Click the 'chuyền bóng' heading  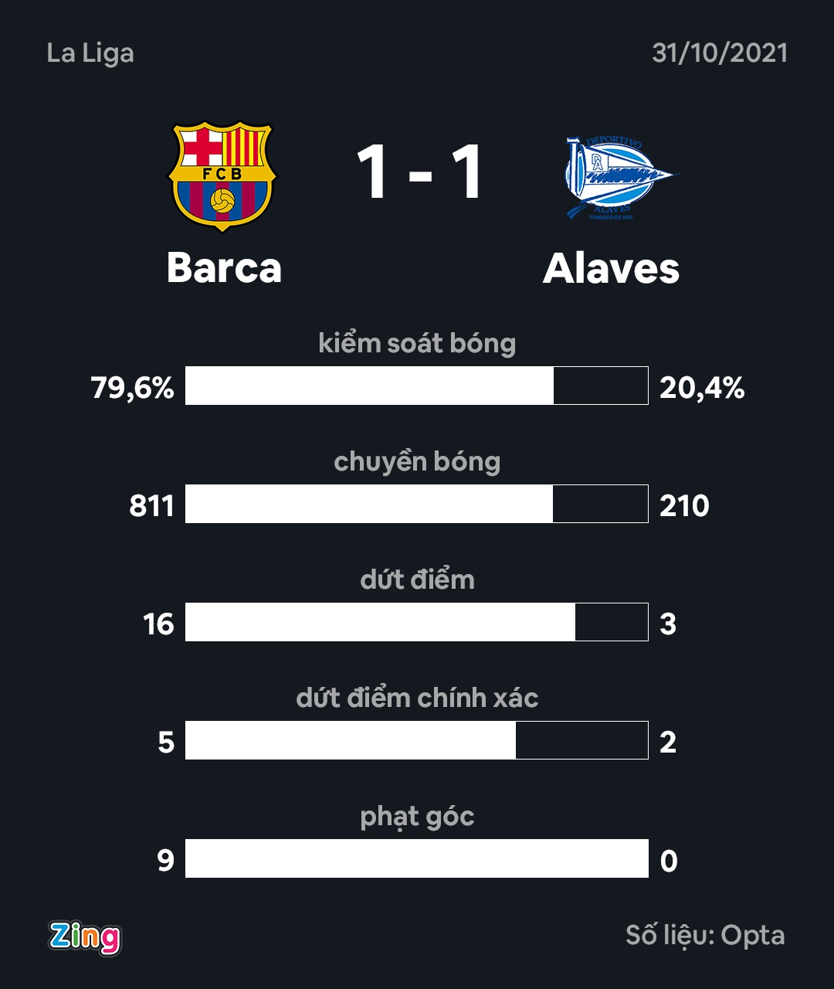pos(417,462)
